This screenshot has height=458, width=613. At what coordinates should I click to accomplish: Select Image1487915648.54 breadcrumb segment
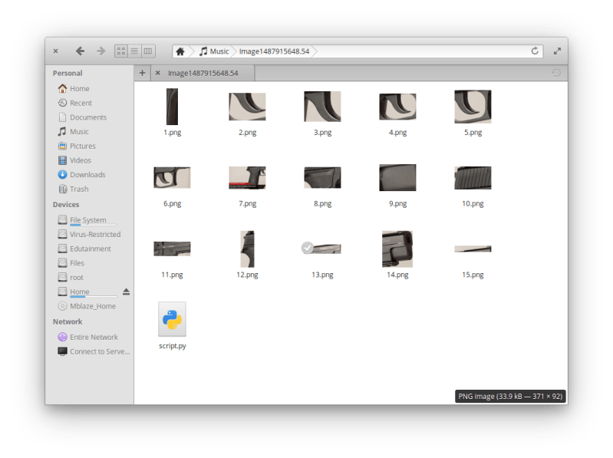(x=274, y=51)
